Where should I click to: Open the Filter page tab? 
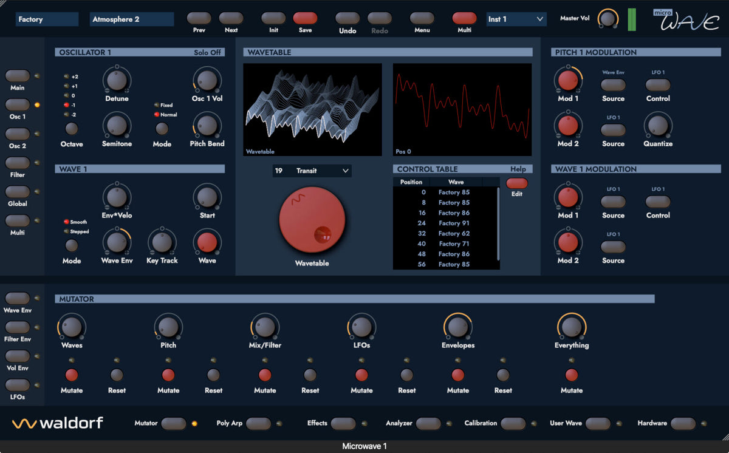point(18,163)
